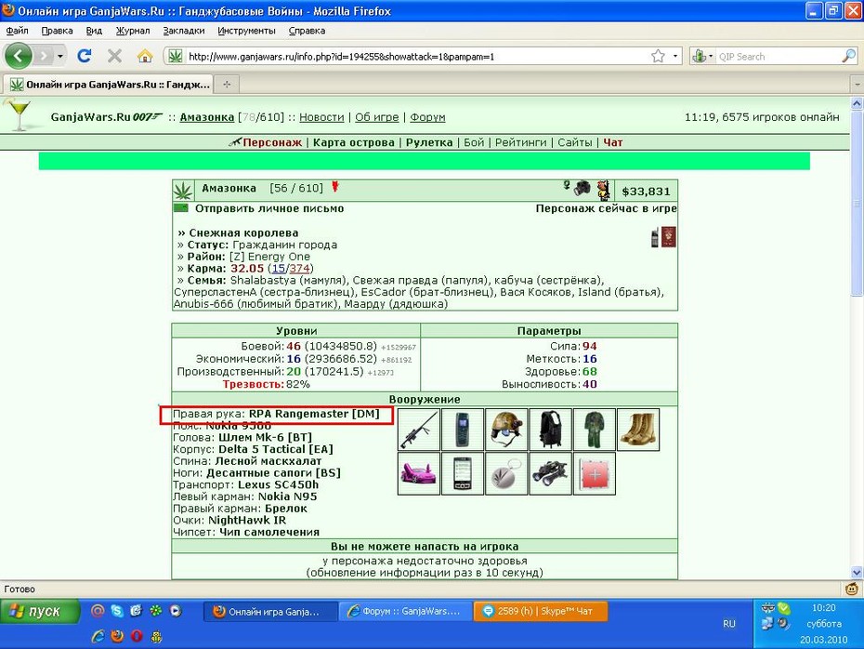Viewport: 864px width, 649px height.
Task: Go to the Персонаж page
Action: 272,142
